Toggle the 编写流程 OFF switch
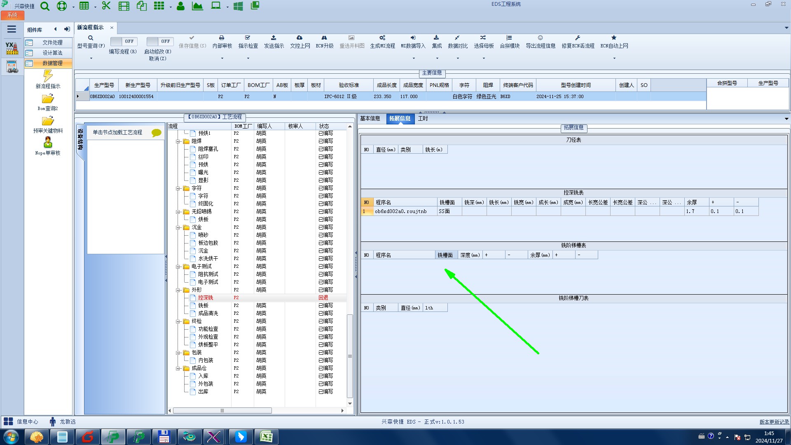791x445 pixels. click(123, 42)
